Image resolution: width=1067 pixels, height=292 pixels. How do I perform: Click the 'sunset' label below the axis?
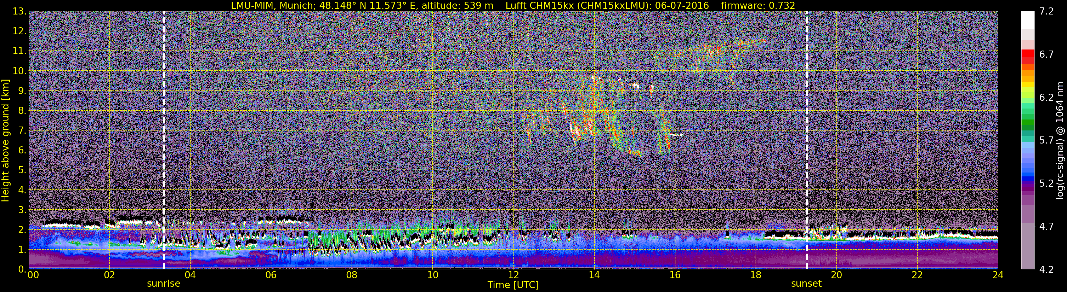(x=806, y=284)
